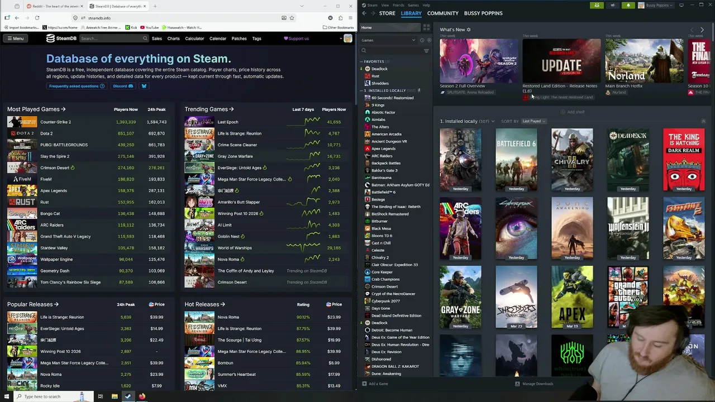The image size is (715, 402).
Task: Open Steam friends activity green button
Action: [597, 5]
